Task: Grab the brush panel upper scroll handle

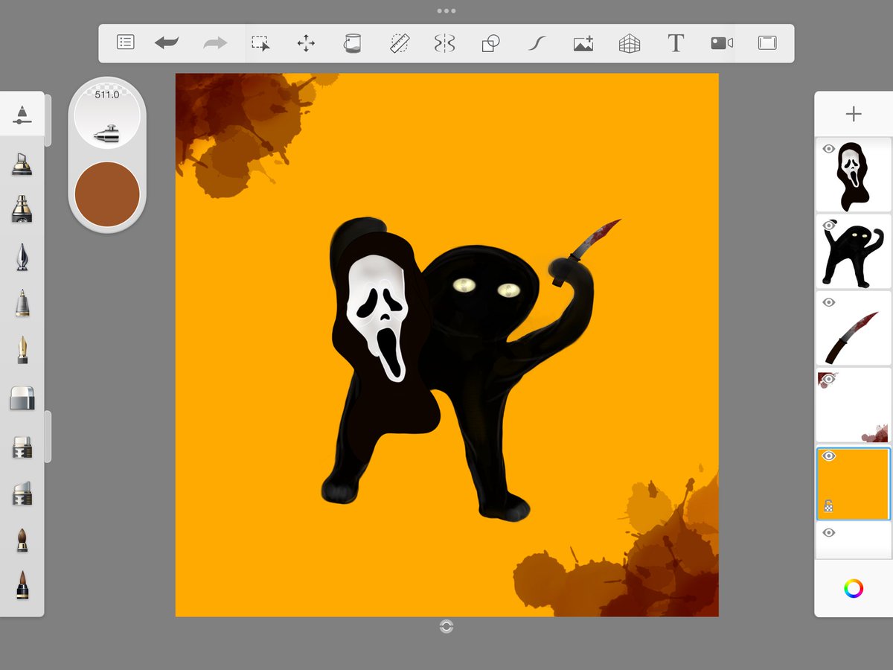Action: coord(48,120)
